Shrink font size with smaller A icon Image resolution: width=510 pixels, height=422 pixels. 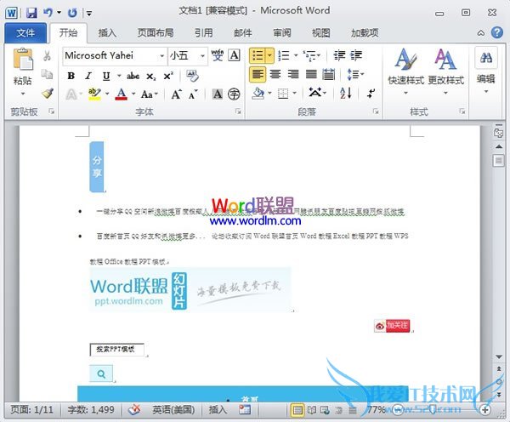[x=193, y=94]
